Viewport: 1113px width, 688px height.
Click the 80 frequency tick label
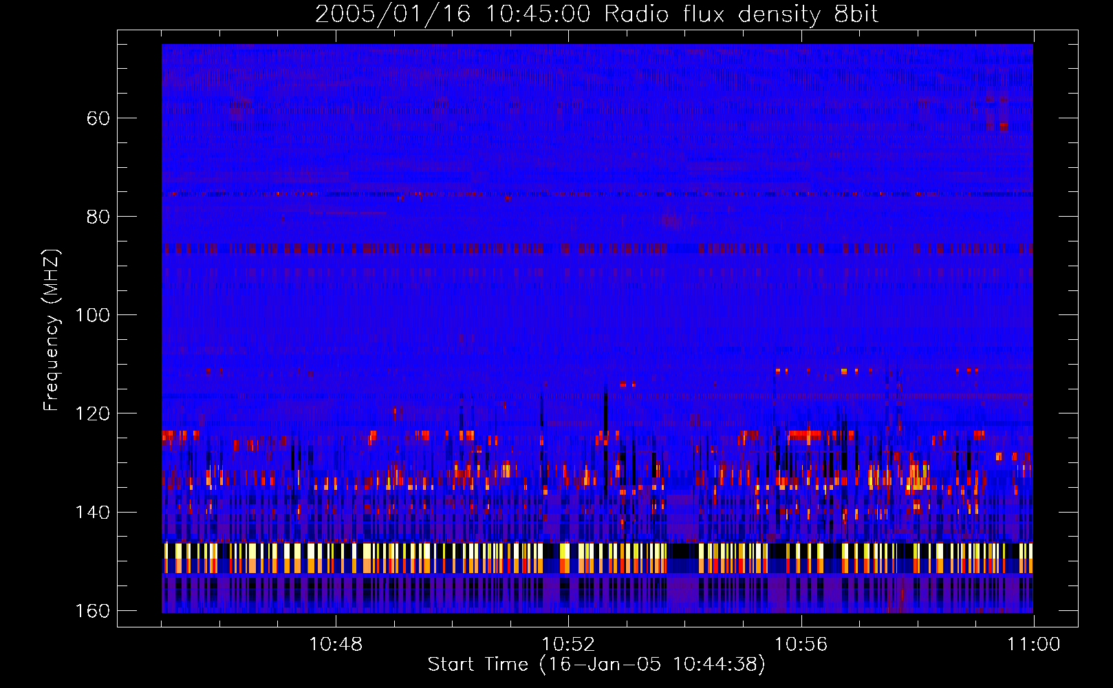tap(98, 217)
